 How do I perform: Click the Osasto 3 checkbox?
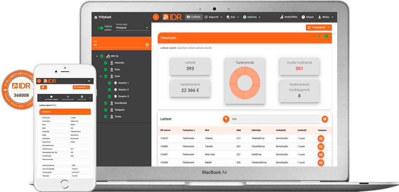pyautogui.click(x=109, y=96)
